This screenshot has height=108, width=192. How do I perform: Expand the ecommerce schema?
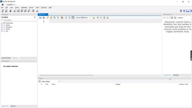point(2,23)
